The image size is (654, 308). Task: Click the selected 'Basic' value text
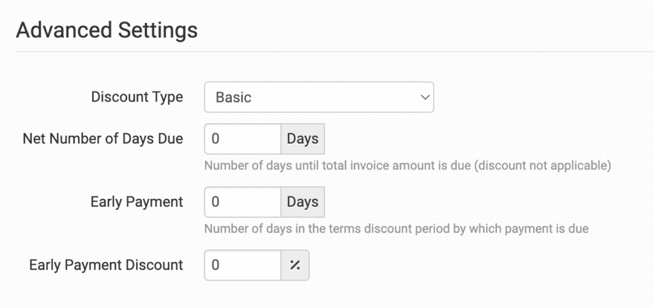(x=234, y=98)
